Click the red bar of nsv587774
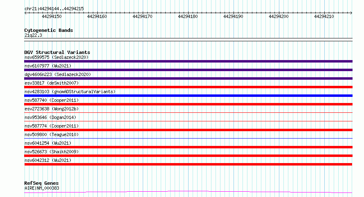 pyautogui.click(x=188, y=130)
